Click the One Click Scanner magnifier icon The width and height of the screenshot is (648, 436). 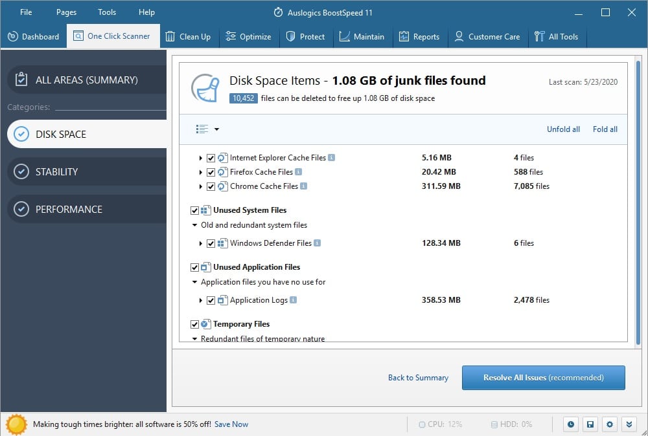point(78,36)
